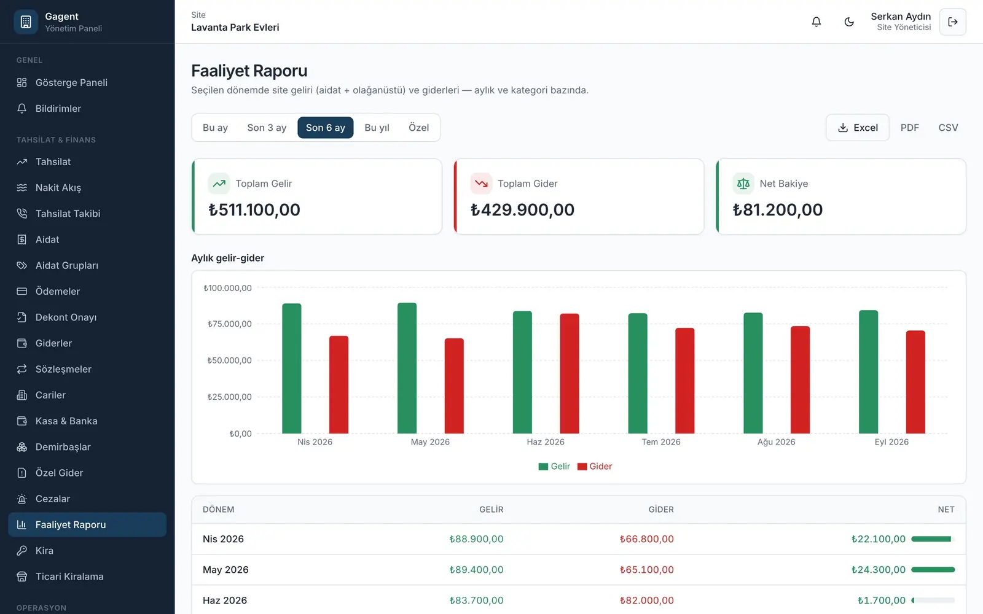Click the Toplam Gelir summary card
Viewport: 983px width, 614px height.
tap(317, 196)
